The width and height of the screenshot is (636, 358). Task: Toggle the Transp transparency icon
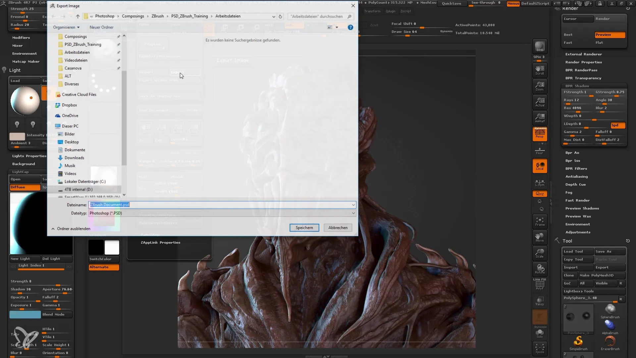[x=540, y=301]
